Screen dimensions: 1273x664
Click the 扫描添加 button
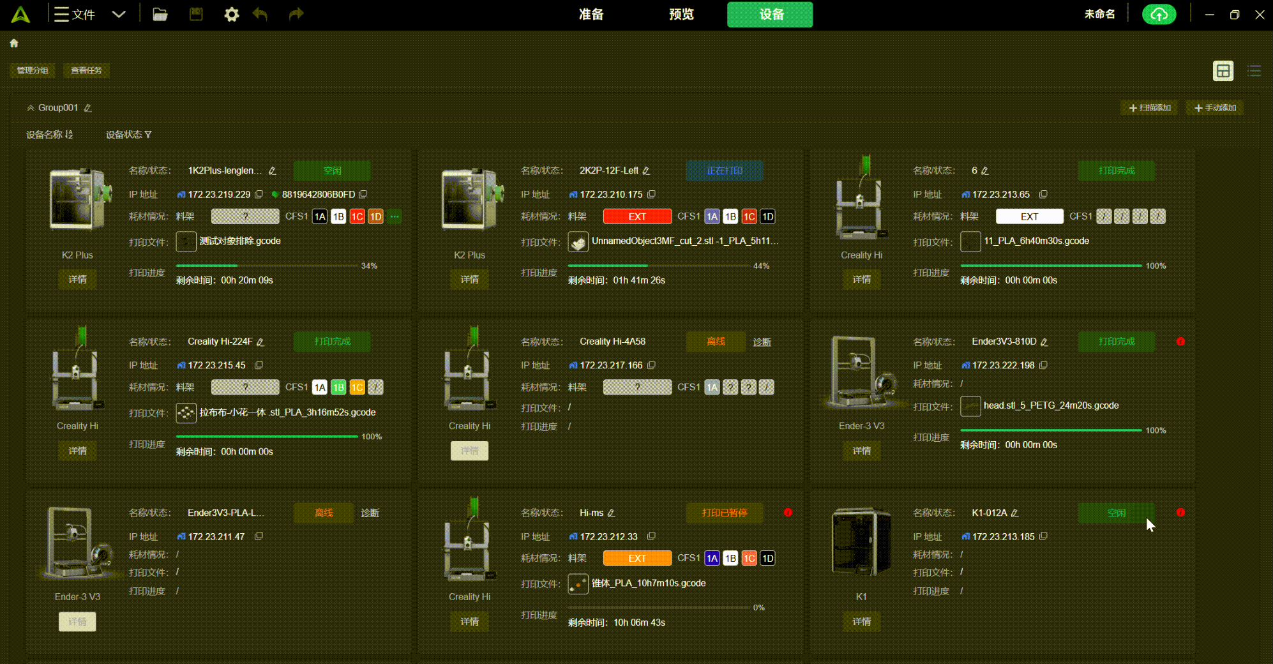[x=1150, y=108]
